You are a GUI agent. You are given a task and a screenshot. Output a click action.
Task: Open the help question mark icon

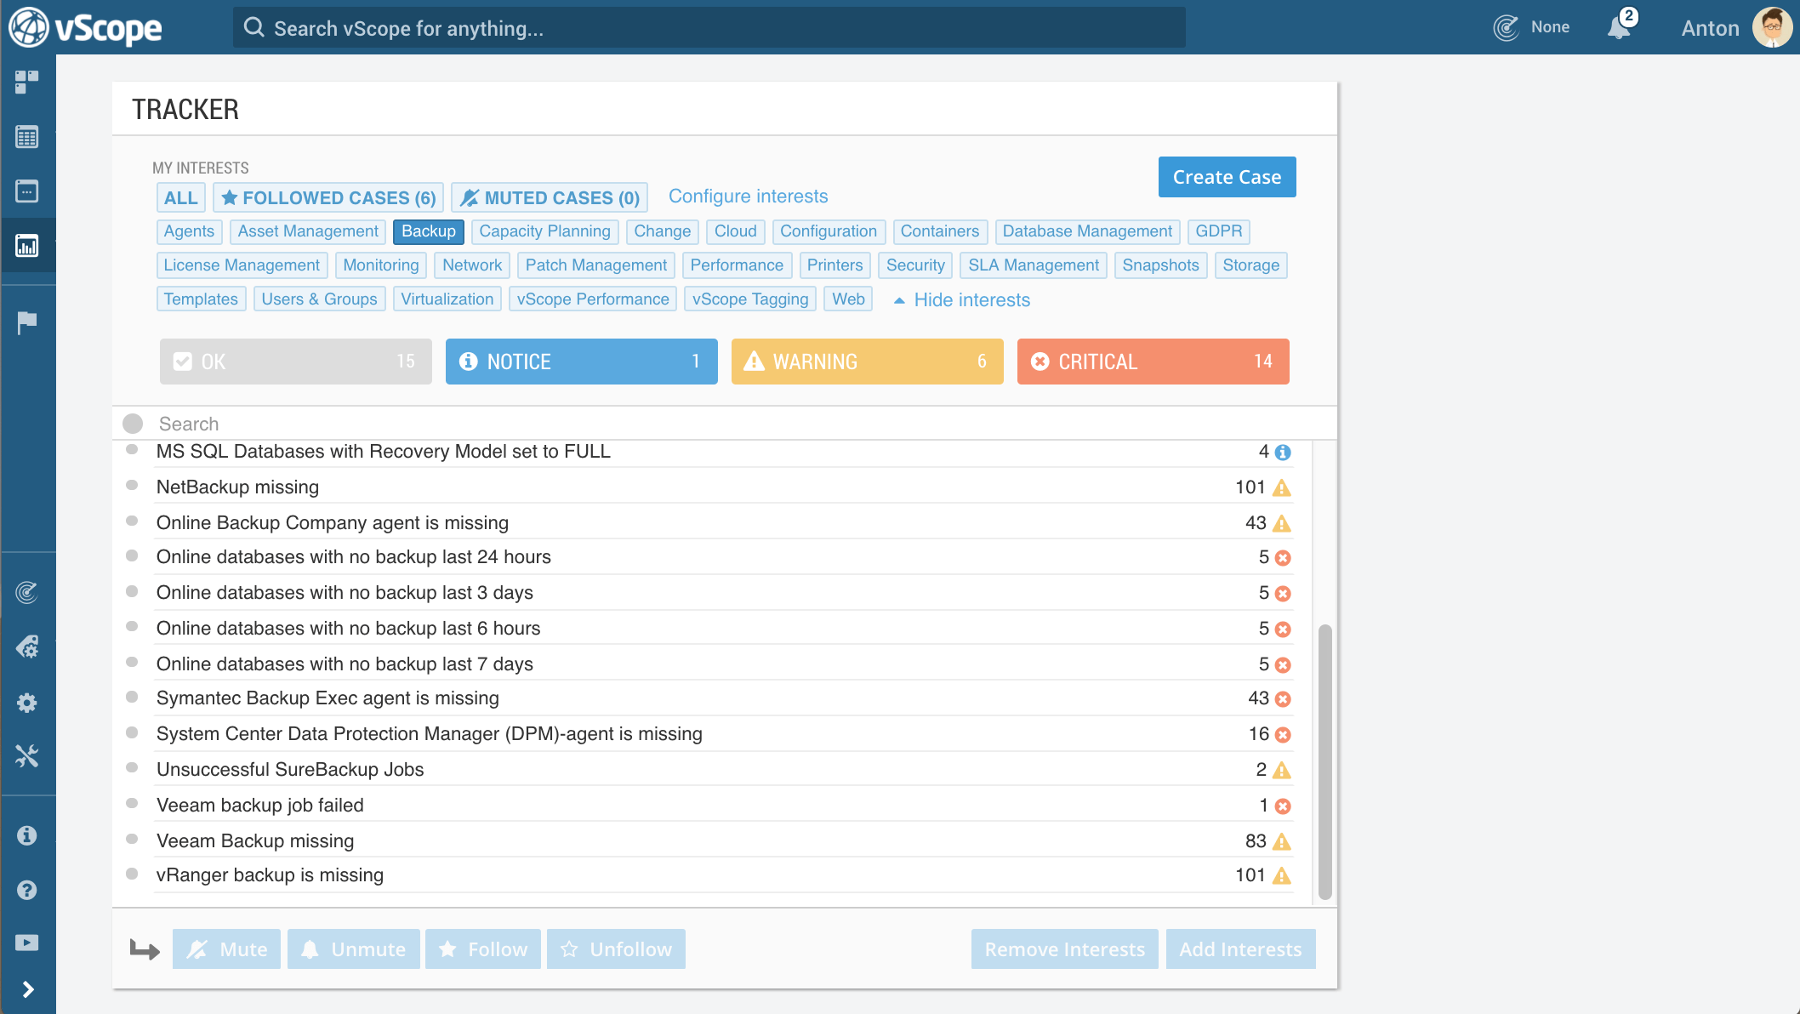click(27, 890)
